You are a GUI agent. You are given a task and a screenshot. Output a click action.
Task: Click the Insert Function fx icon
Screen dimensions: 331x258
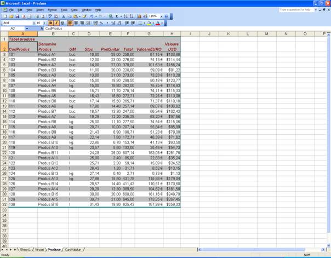point(42,28)
